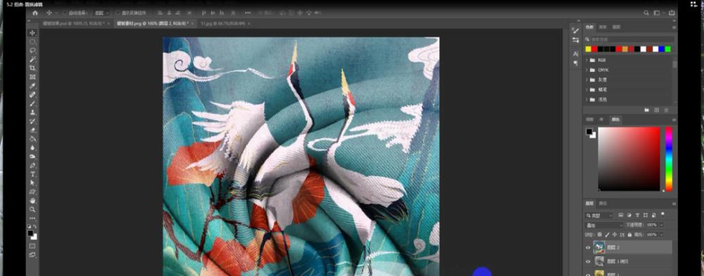Select the Eraser tool
The image size is (704, 276).
pyautogui.click(x=32, y=130)
